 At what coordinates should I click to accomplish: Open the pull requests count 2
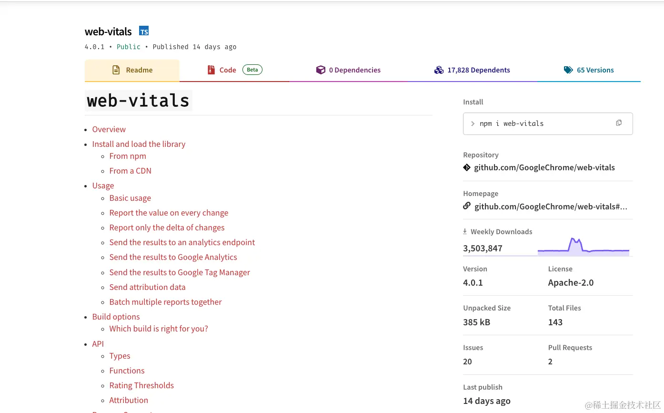550,361
